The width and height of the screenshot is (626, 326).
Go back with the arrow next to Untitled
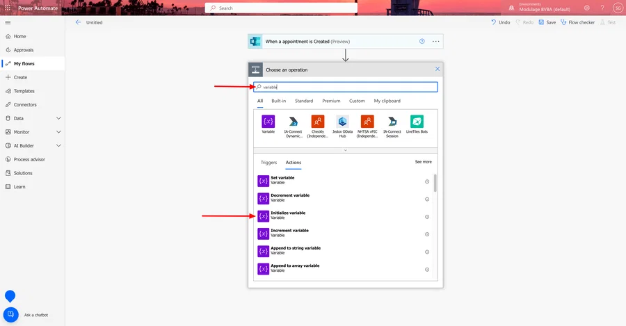[78, 22]
